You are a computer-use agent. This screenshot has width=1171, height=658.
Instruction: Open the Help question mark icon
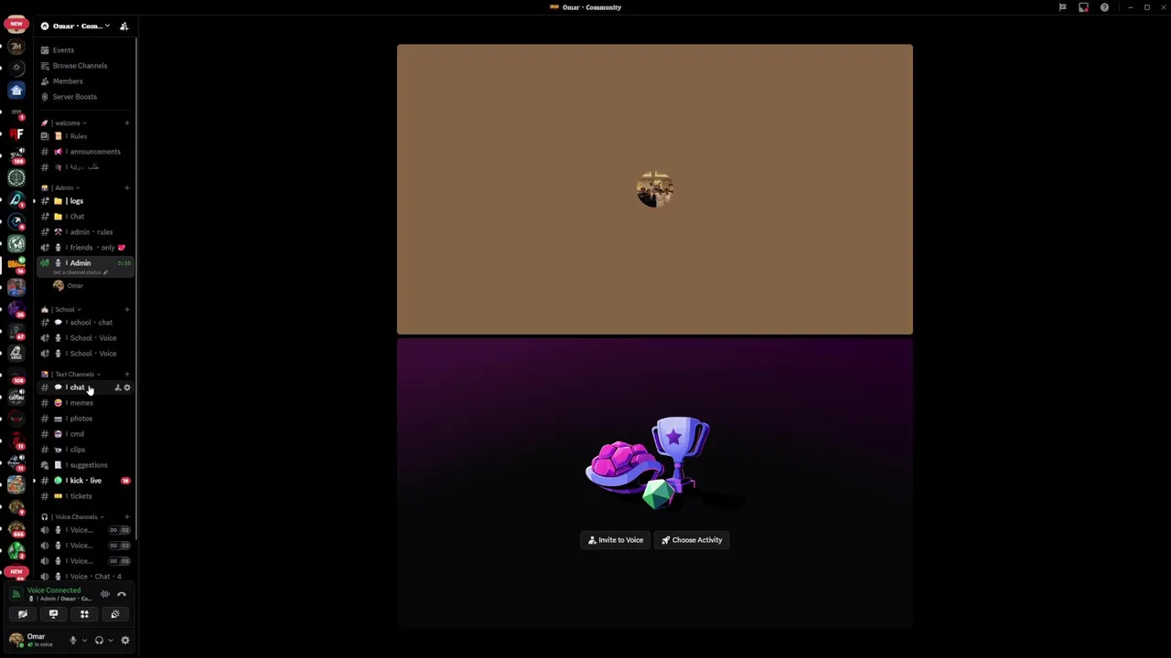tap(1104, 7)
